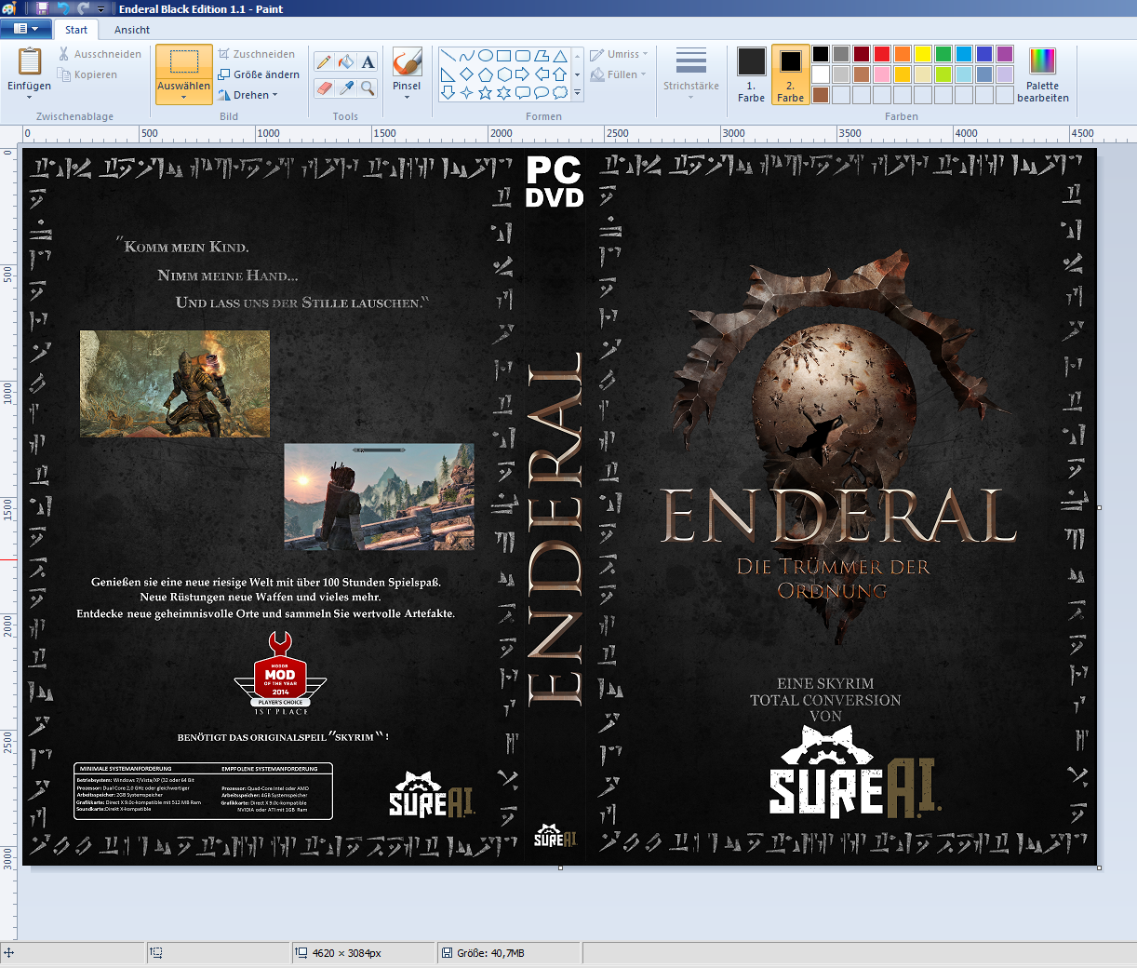
Task: Click the Save icon in title bar
Action: (x=43, y=8)
